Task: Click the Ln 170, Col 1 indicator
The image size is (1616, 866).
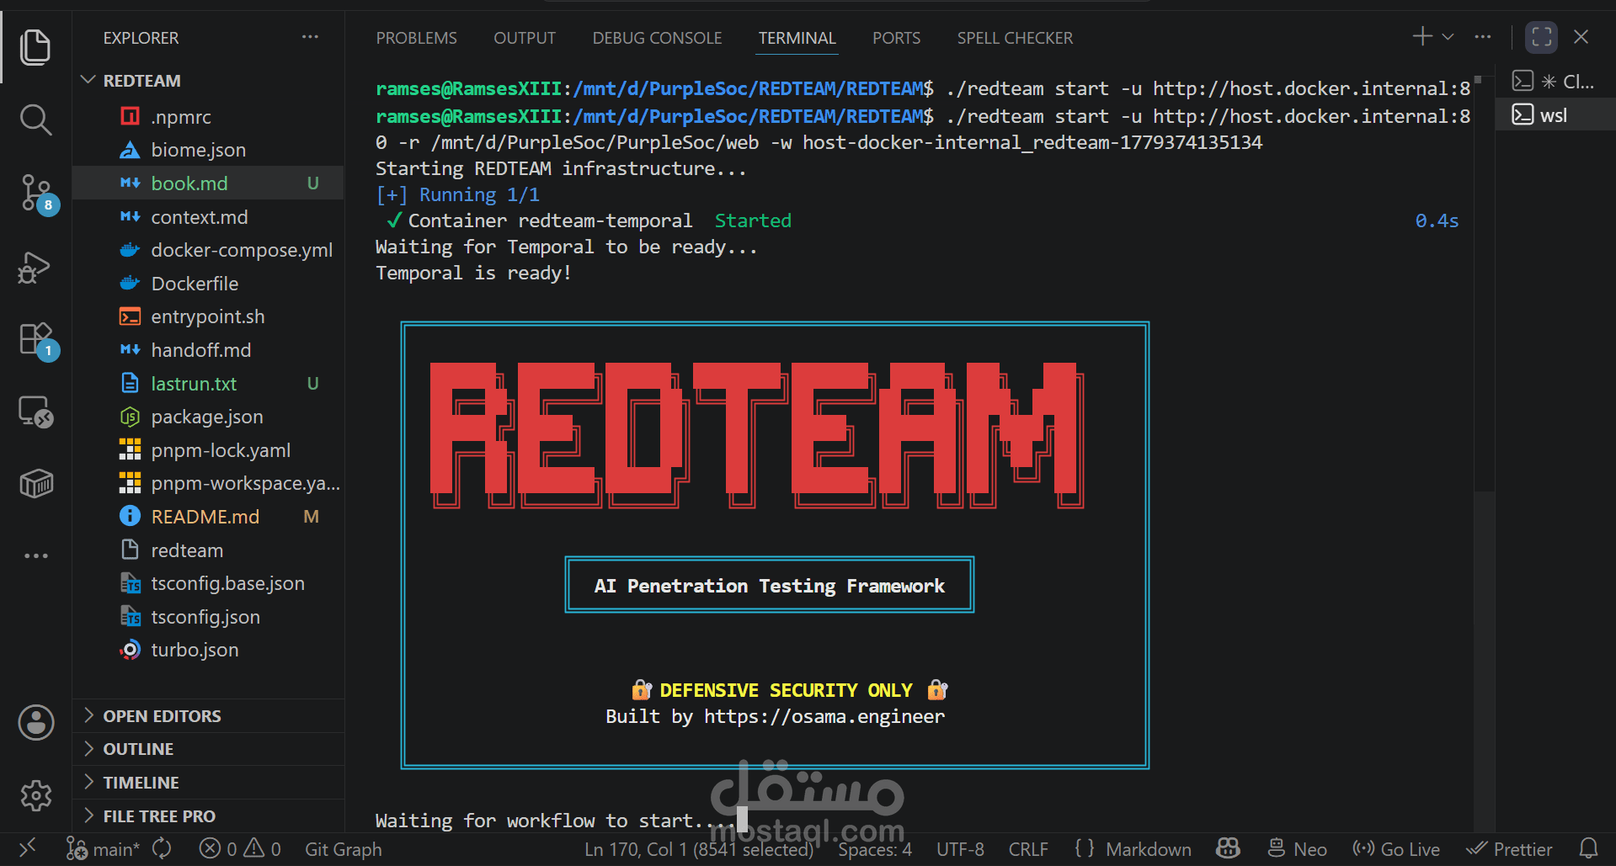Action: (x=699, y=849)
